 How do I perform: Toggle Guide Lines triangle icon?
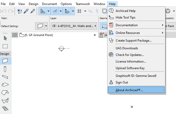coord(43,11)
